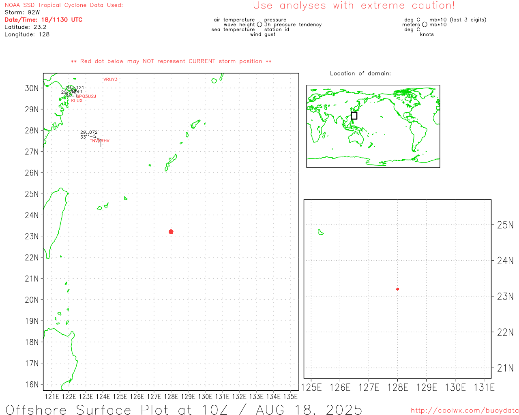519x415 pixels.
Task: Select the station label TNVKRHV
Action: pyautogui.click(x=100, y=141)
